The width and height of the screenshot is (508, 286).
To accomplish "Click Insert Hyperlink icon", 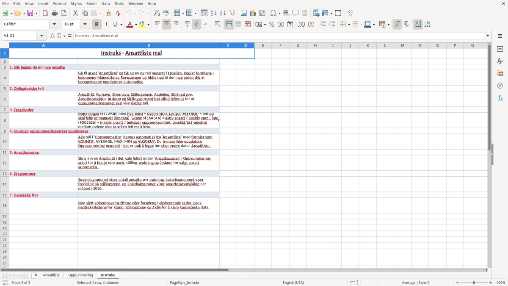I will pos(287,13).
